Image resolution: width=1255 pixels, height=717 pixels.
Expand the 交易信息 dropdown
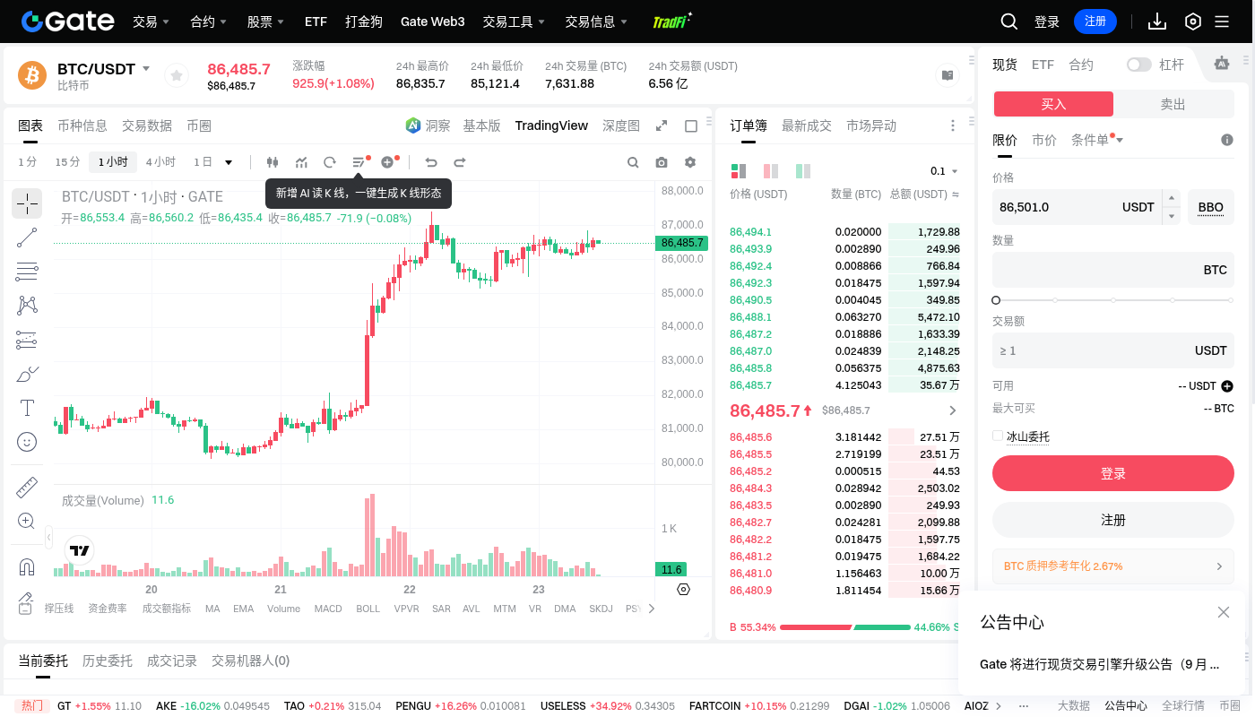click(x=597, y=22)
